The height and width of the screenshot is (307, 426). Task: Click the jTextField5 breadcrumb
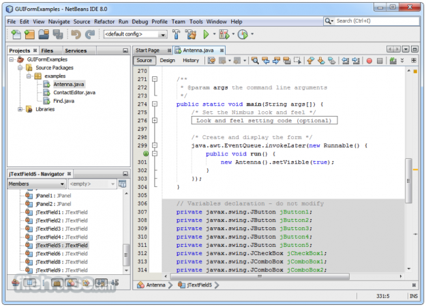pyautogui.click(x=196, y=285)
